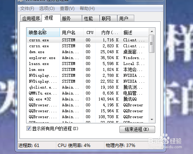Select QQBrowser row with 108,708 K

tap(87, 117)
